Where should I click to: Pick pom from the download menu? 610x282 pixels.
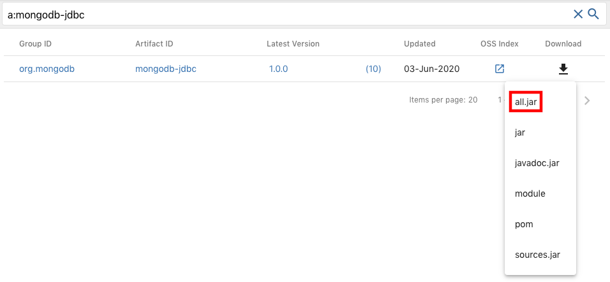click(x=524, y=224)
